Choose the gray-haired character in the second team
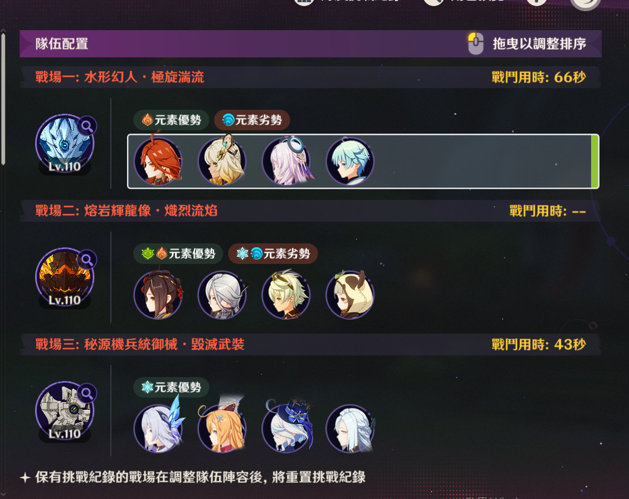 coord(222,295)
